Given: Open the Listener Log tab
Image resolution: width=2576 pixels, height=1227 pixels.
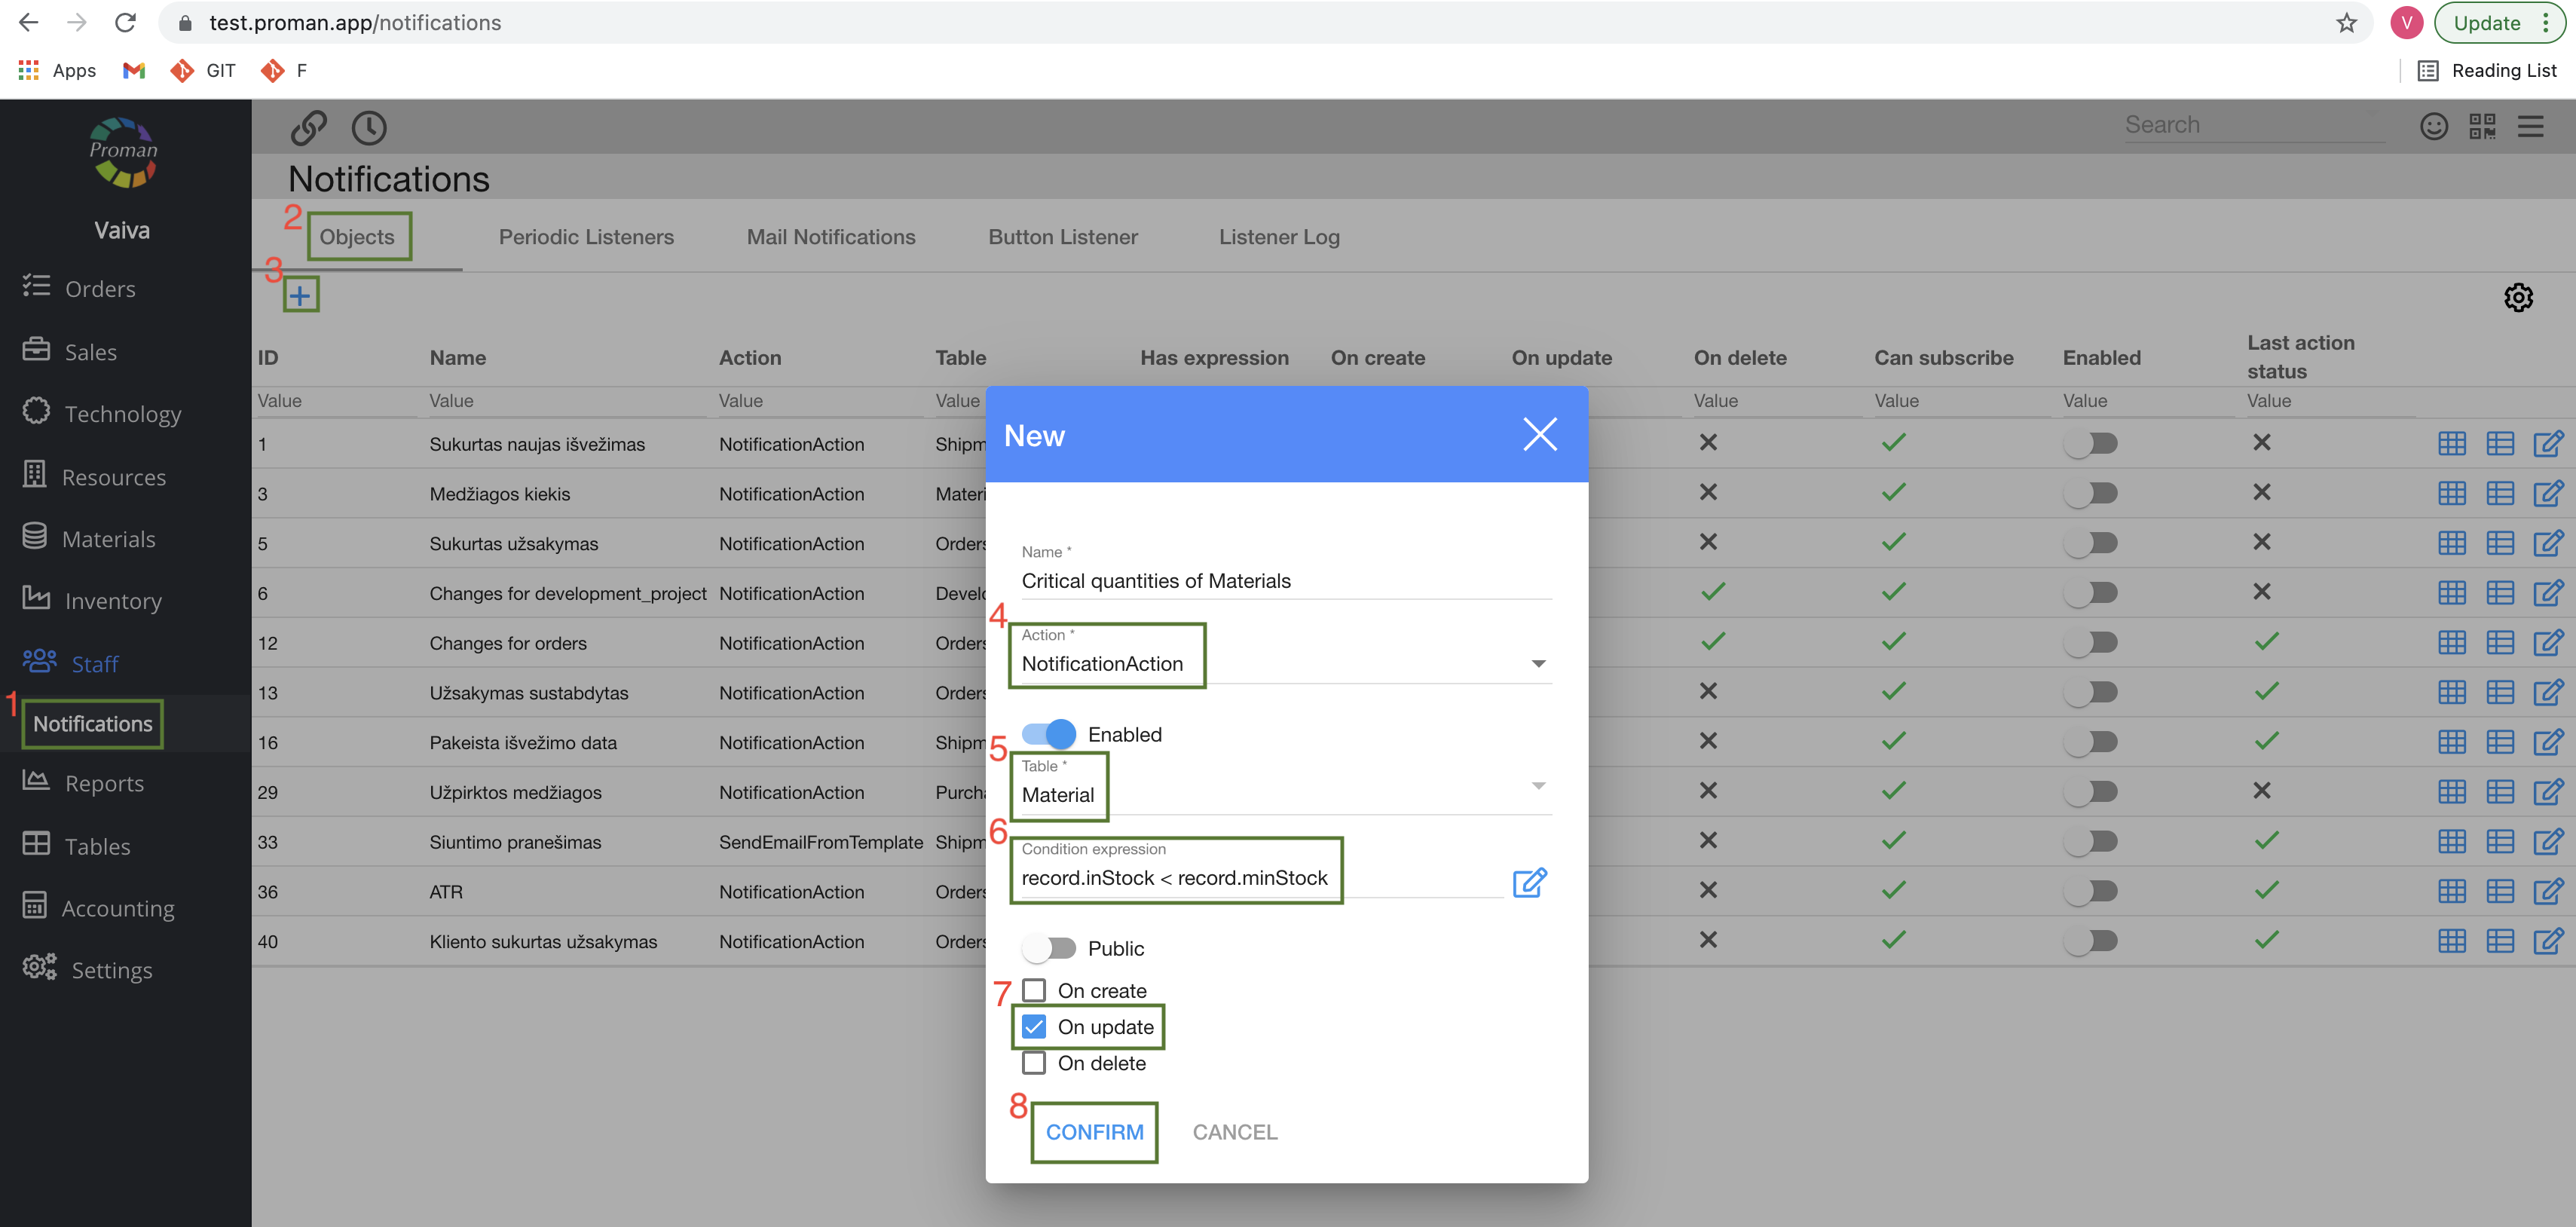Looking at the screenshot, I should [x=1278, y=237].
